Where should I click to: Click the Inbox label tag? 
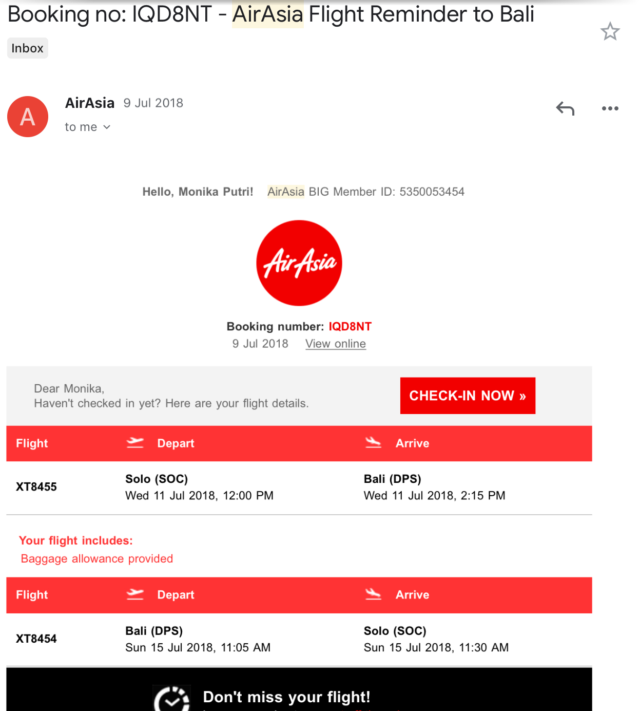(28, 48)
